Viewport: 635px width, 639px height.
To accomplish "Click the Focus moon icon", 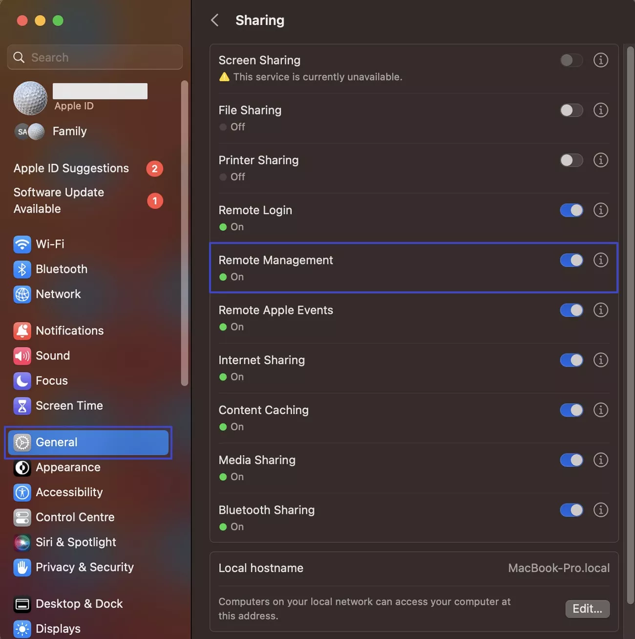I will (22, 380).
